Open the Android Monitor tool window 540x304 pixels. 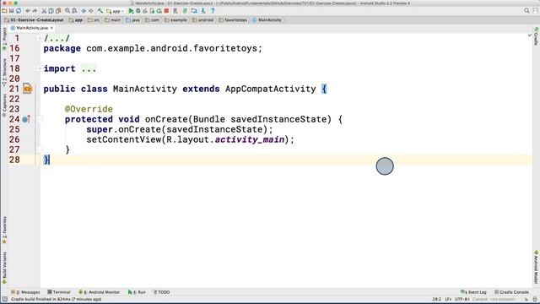[100, 292]
